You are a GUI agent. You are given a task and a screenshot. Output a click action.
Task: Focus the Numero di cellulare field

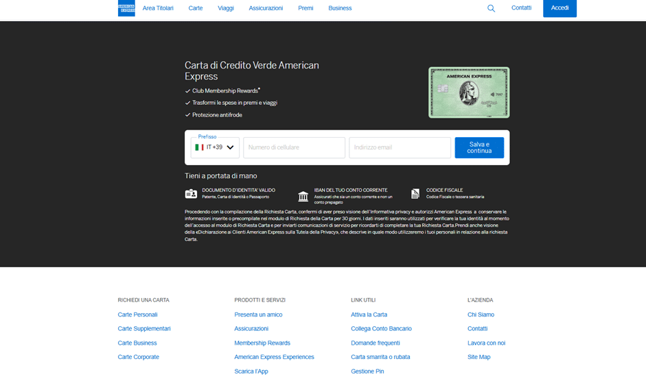[294, 148]
